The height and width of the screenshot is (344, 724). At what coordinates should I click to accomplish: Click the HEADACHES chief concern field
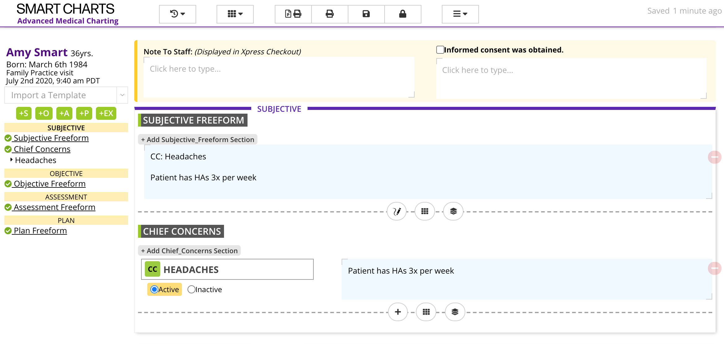click(x=227, y=269)
